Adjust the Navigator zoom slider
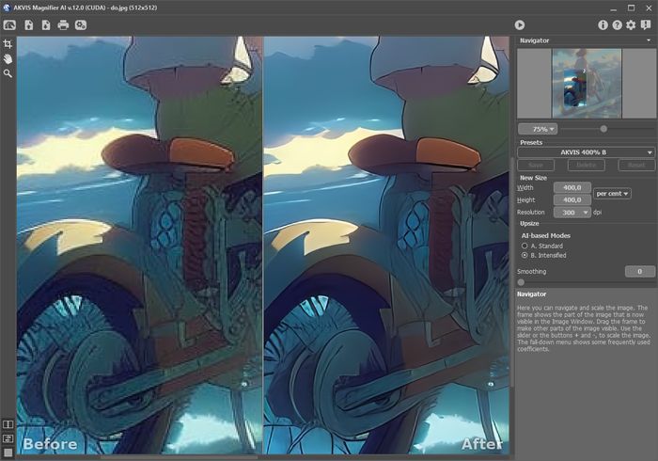 (x=603, y=129)
